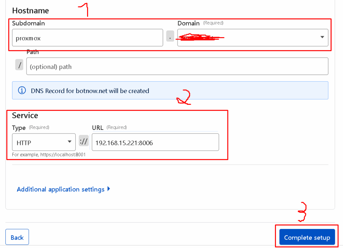Click the optional path input field
The width and height of the screenshot is (343, 248).
pyautogui.click(x=177, y=66)
